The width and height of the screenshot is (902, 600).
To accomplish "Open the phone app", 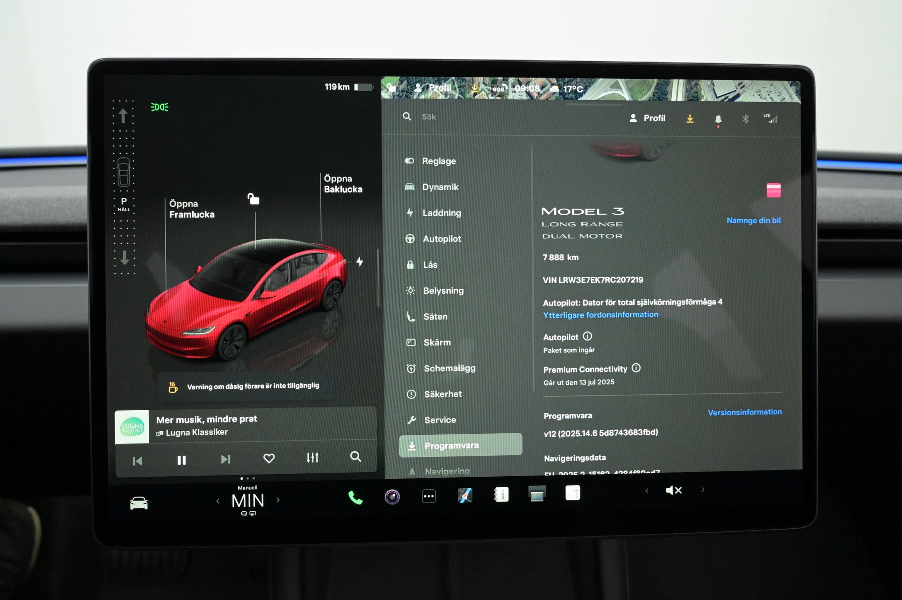I will pos(355,498).
